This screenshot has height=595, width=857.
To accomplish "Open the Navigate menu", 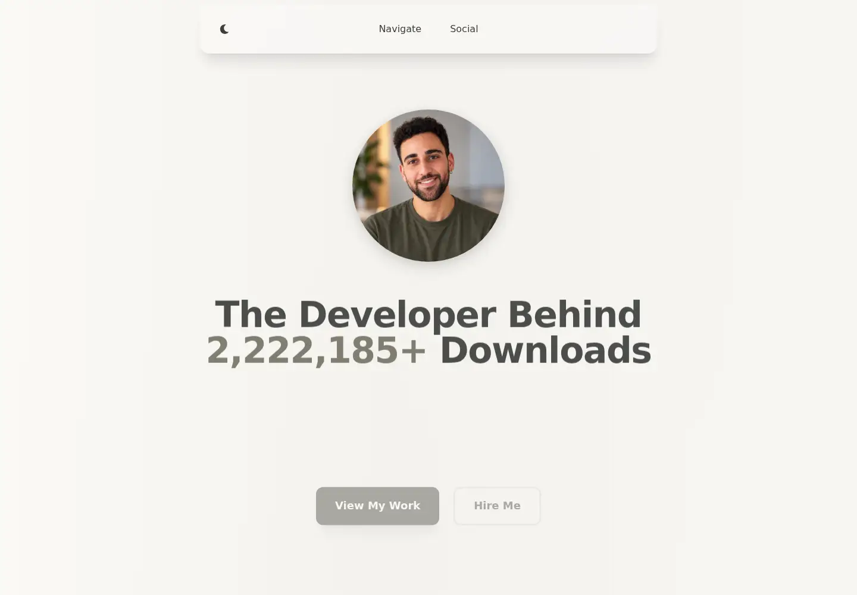I will coord(400,29).
